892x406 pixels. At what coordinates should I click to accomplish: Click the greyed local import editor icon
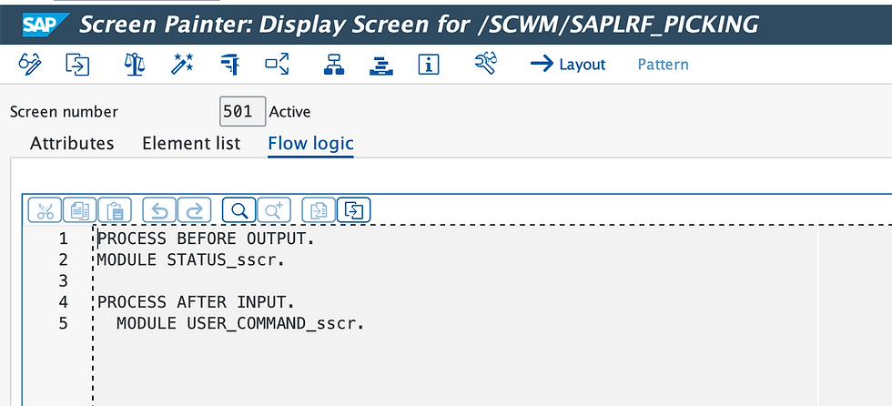point(319,210)
